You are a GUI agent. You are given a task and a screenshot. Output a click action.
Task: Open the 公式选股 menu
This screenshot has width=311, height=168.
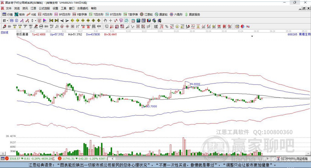[44, 8]
